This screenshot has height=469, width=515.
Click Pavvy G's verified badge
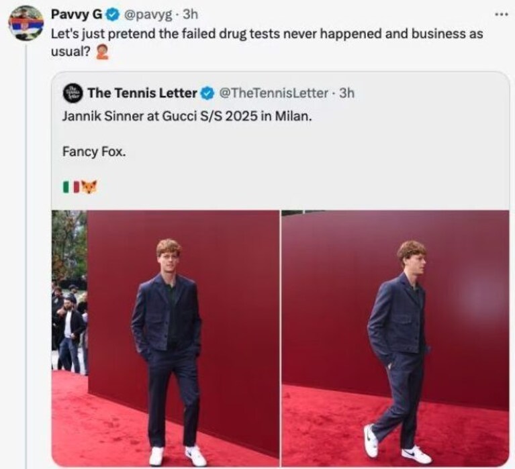(113, 15)
